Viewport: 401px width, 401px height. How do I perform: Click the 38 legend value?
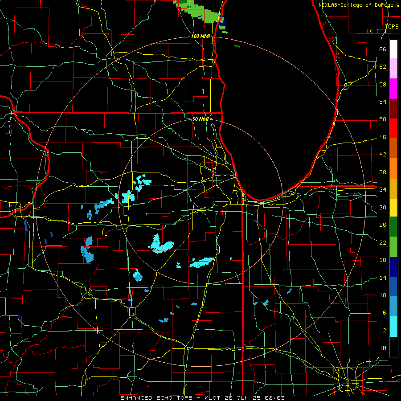(383, 172)
